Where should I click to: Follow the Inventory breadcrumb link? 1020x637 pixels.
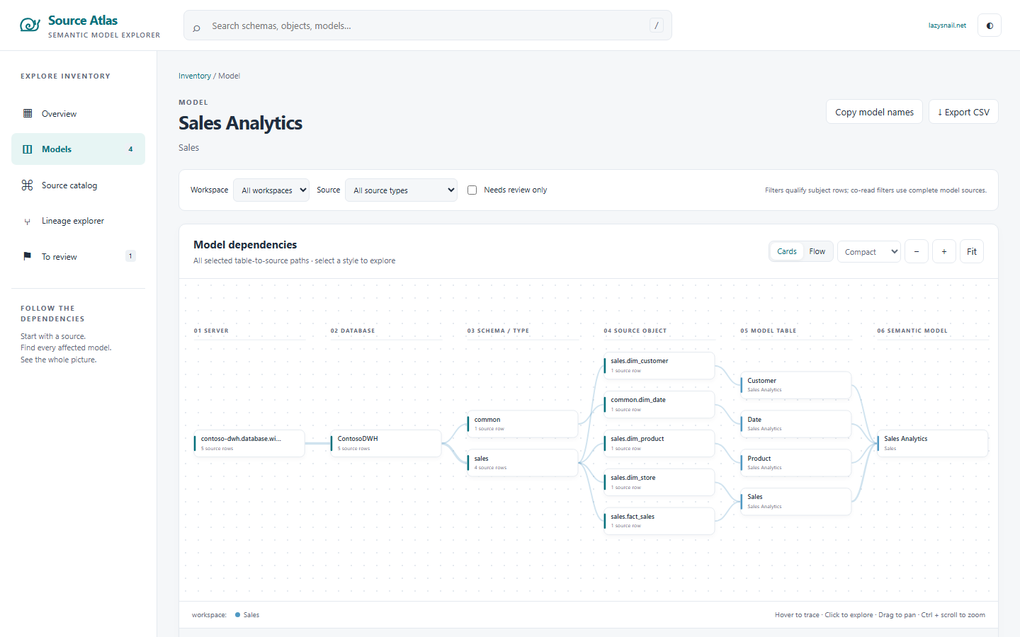pyautogui.click(x=195, y=76)
